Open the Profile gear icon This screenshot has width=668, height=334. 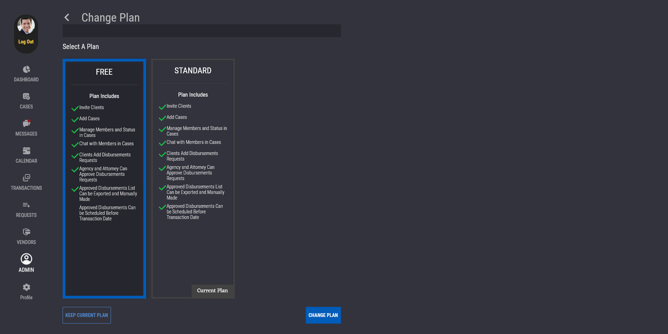(26, 287)
